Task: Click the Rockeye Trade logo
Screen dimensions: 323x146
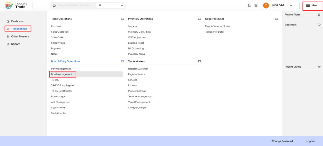Action: 16,5
